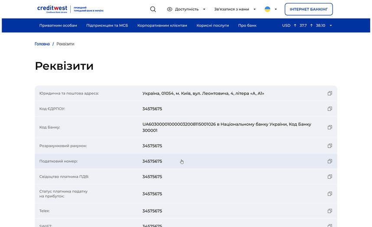Click the Свідоцтво платника ПДВ label
The image size is (372, 227).
64,176
